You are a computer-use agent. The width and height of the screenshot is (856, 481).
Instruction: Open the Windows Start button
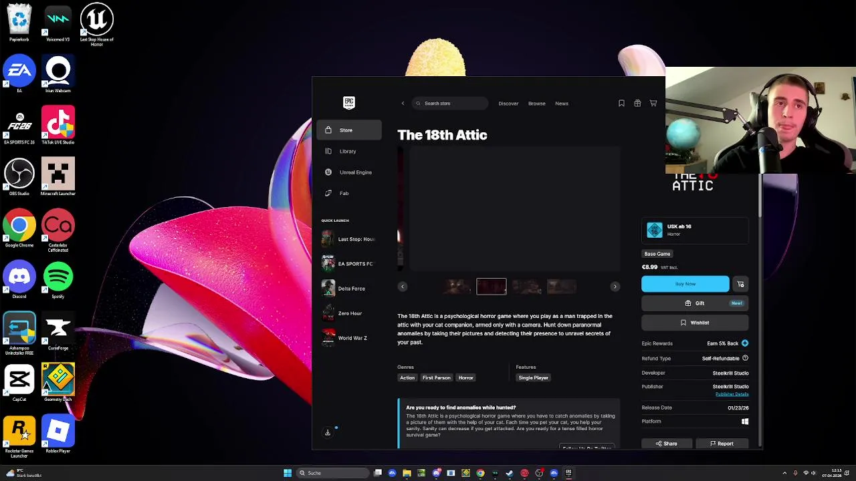288,473
